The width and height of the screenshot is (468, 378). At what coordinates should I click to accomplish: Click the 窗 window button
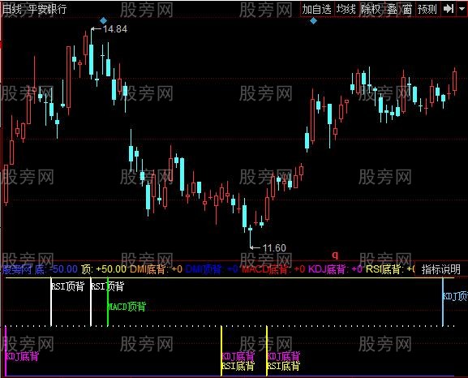click(407, 9)
